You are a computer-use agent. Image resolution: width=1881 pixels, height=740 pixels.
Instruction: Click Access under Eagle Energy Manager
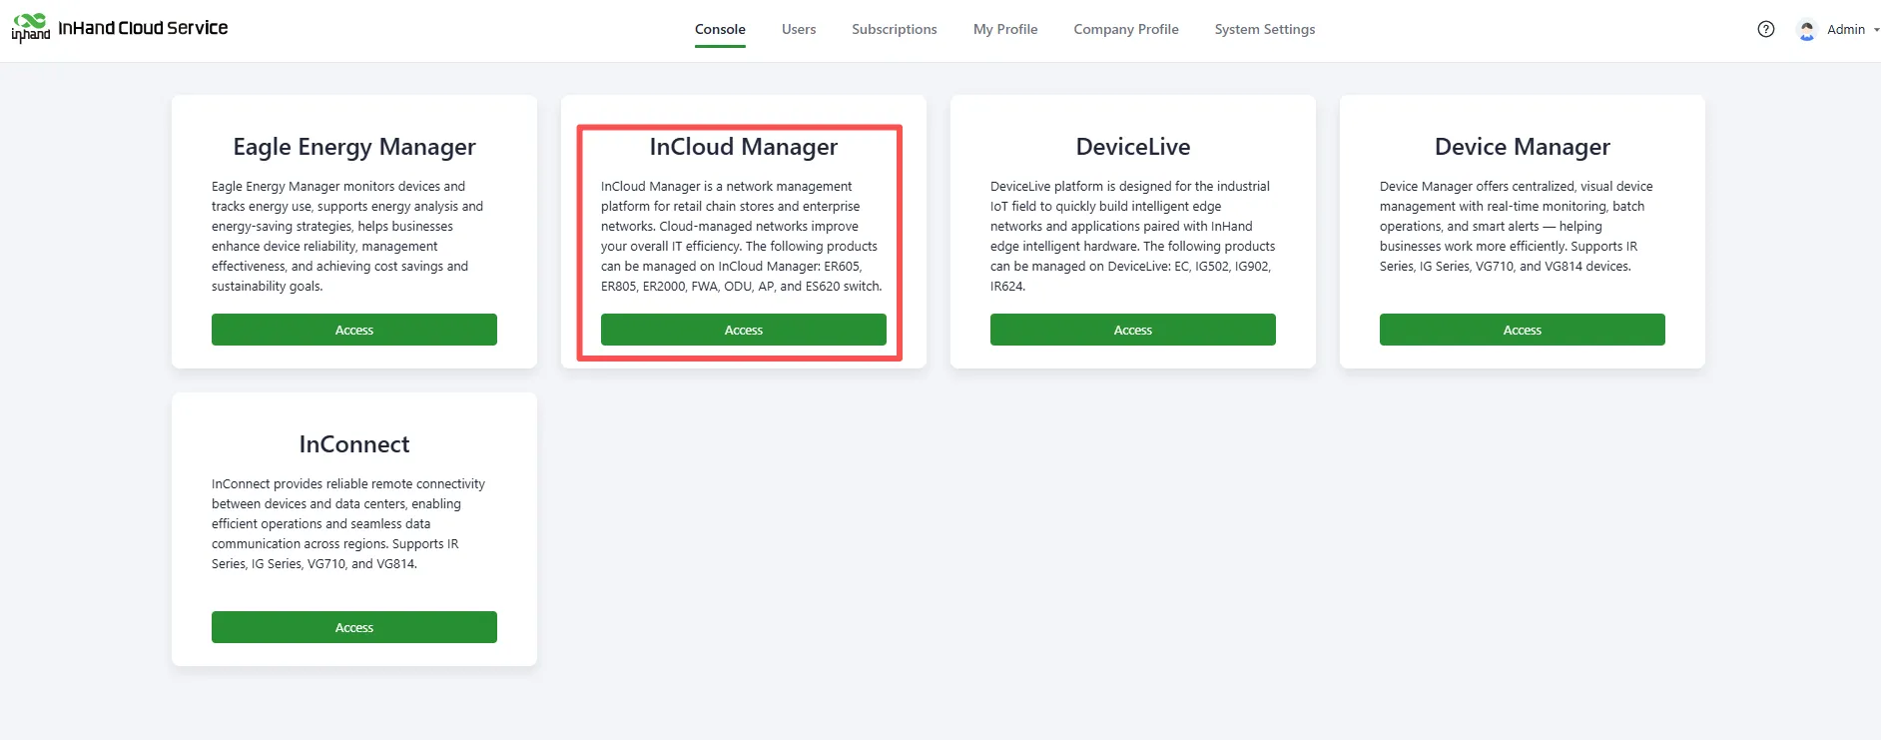pos(354,330)
